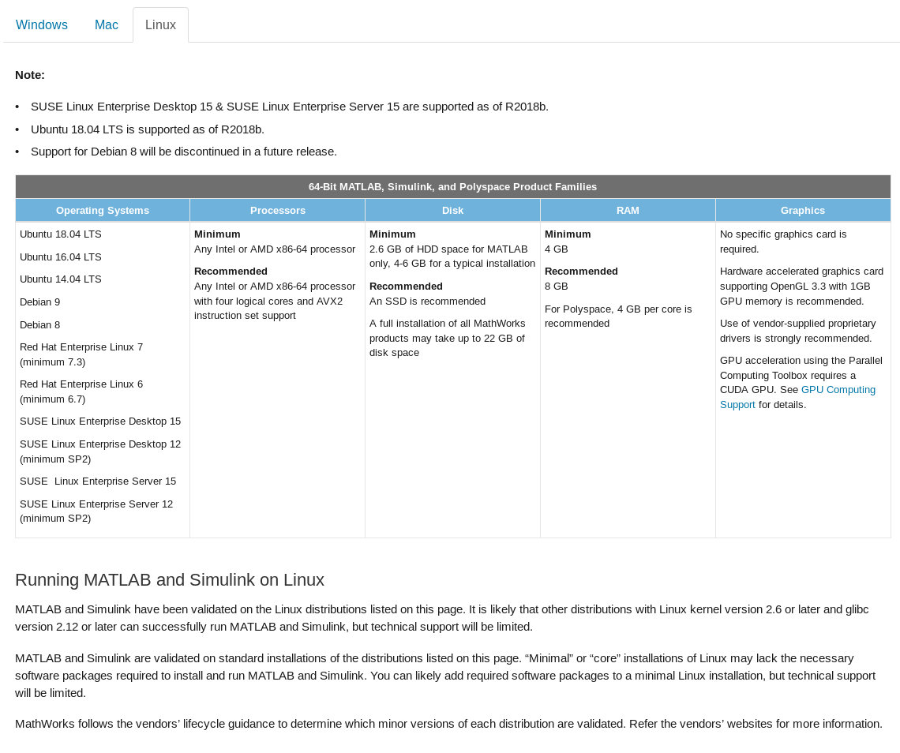This screenshot has height=753, width=900.
Task: Click the Disk column header
Action: [x=452, y=210]
